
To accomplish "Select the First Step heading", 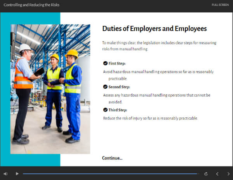I will click(117, 63).
